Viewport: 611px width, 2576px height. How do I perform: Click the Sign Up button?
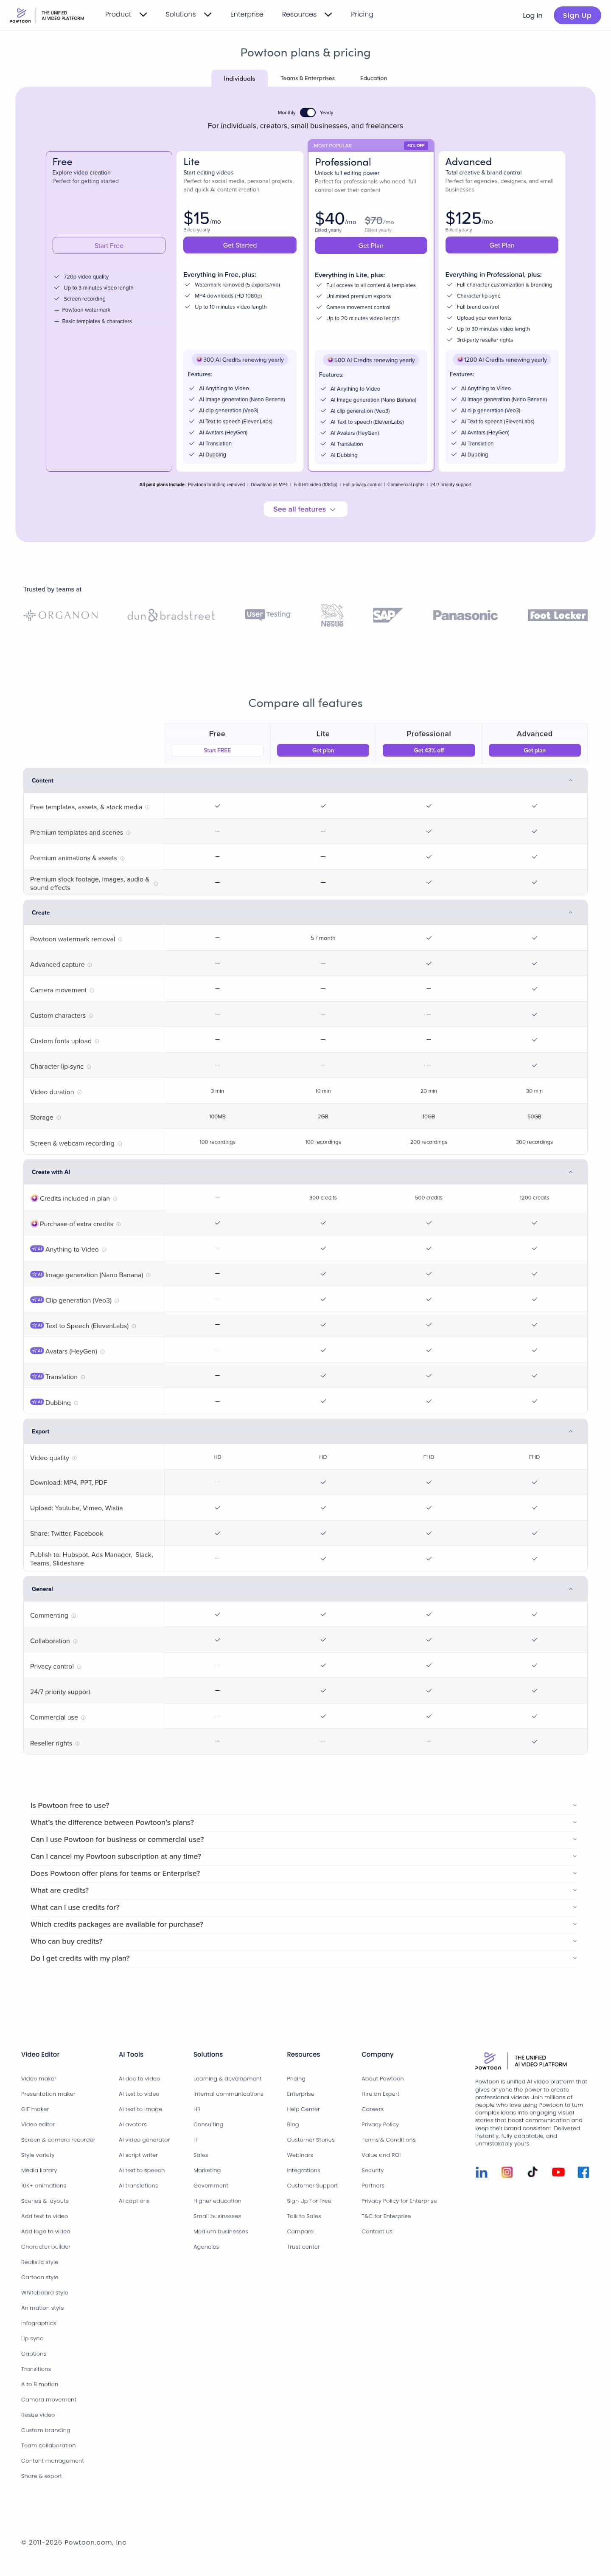pyautogui.click(x=577, y=15)
